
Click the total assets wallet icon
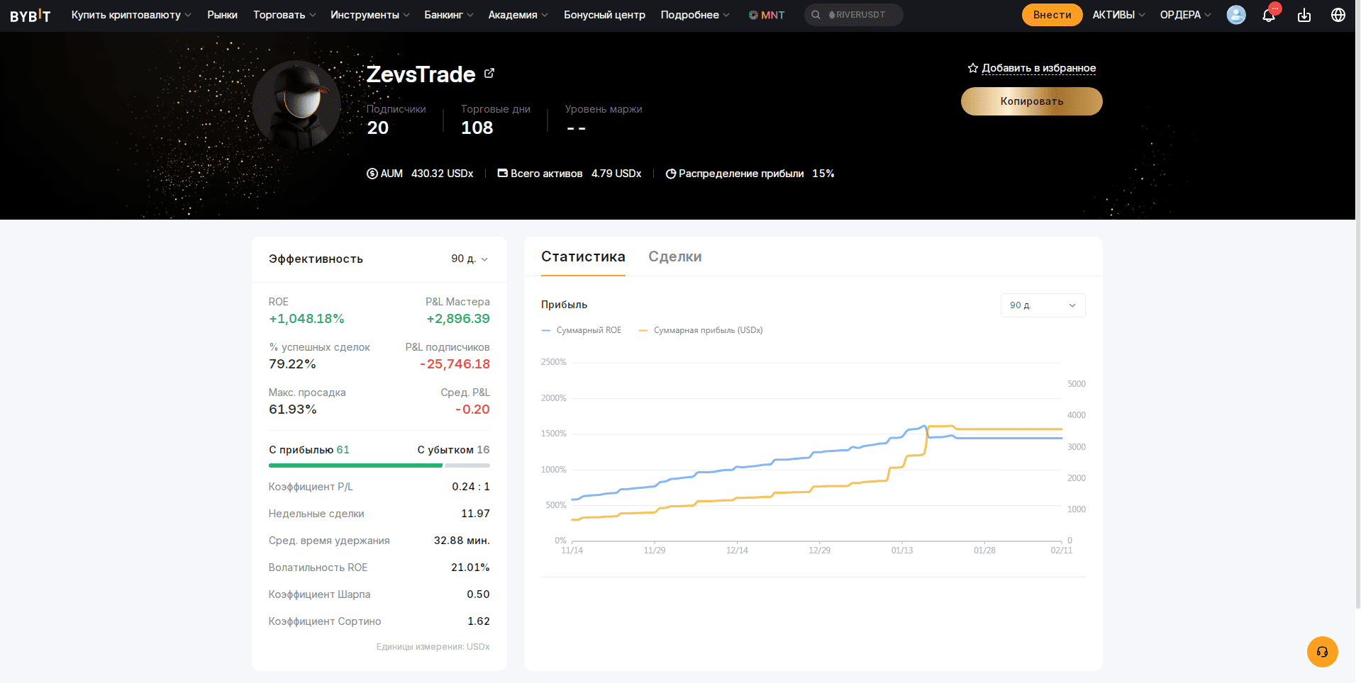503,173
